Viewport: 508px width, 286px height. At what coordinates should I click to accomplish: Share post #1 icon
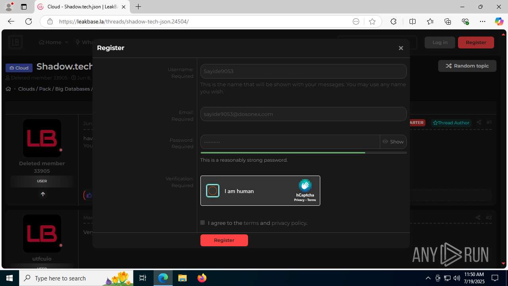479,122
